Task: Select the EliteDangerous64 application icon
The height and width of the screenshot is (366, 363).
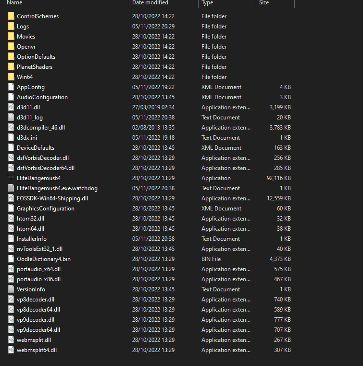Action: click(x=11, y=178)
